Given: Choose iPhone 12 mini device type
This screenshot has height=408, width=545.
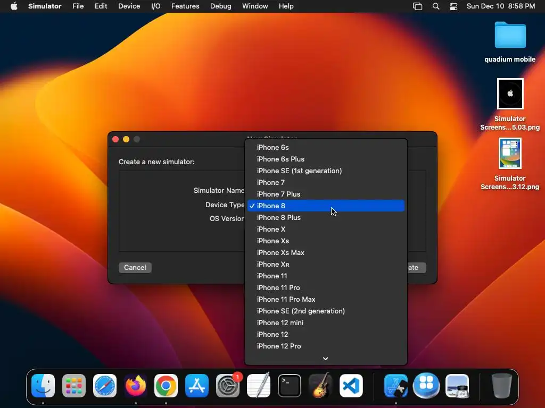Looking at the screenshot, I should [x=326, y=322].
